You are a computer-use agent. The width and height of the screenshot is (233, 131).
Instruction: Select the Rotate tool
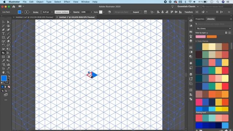pyautogui.click(x=3, y=45)
